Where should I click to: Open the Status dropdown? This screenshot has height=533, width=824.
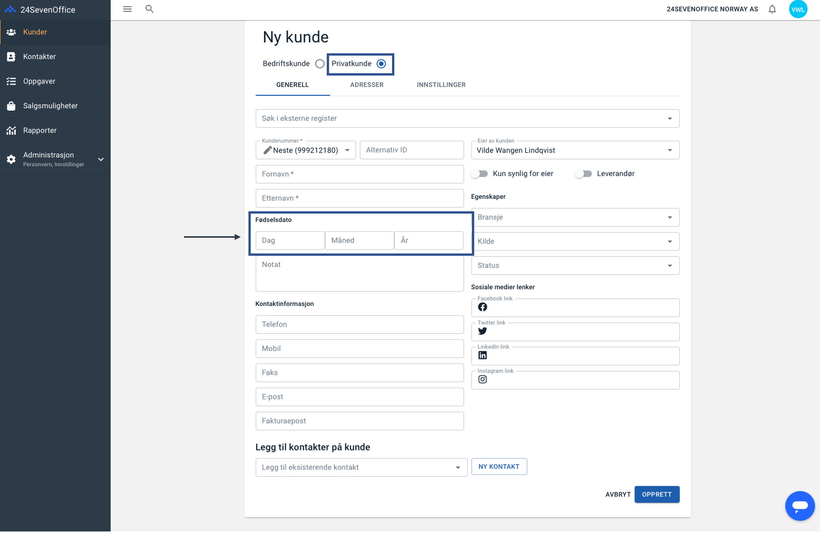575,265
